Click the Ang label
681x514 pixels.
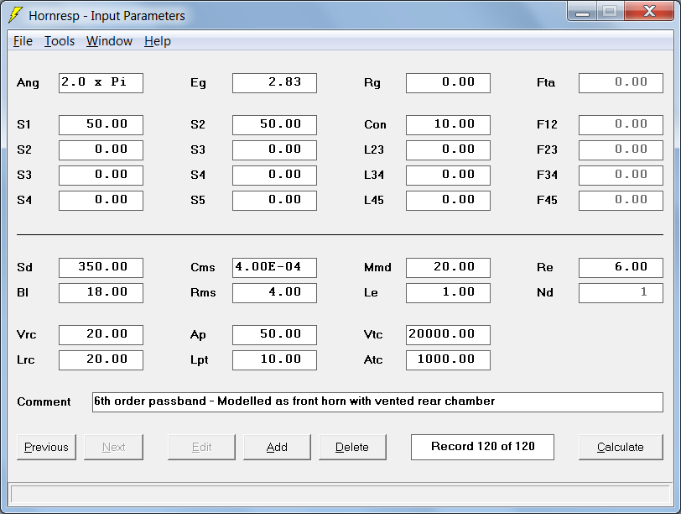coord(28,83)
